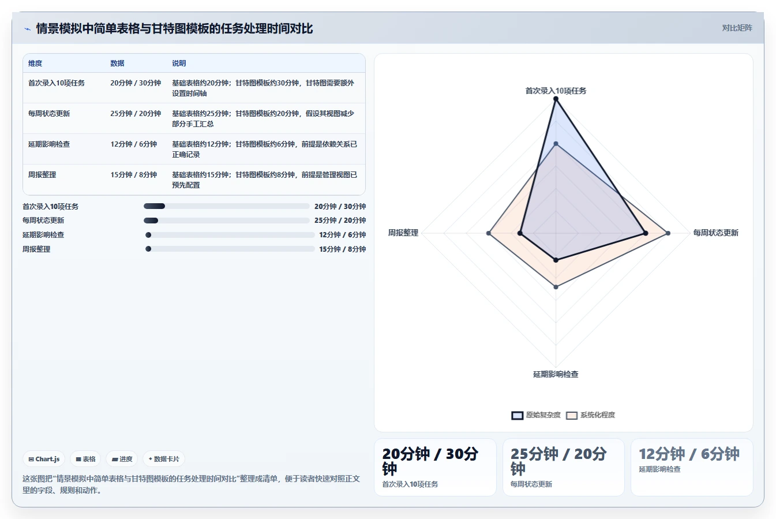The image size is (776, 519).
Task: Click the 延期影响检查 progress bar
Action: tap(230, 235)
